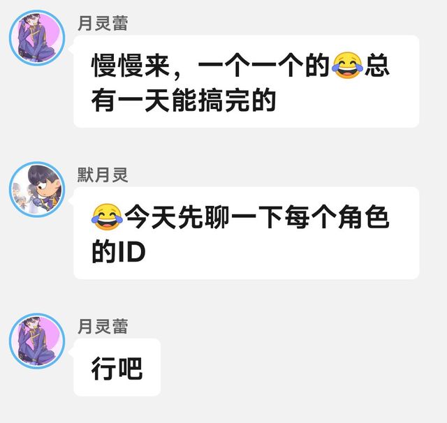The width and height of the screenshot is (447, 423).
Task: Select the 行吧 message bubble
Action: pyautogui.click(x=117, y=367)
